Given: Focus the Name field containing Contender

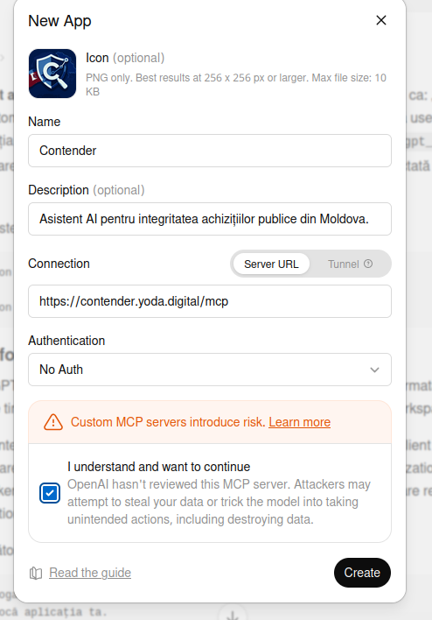Looking at the screenshot, I should pos(210,151).
